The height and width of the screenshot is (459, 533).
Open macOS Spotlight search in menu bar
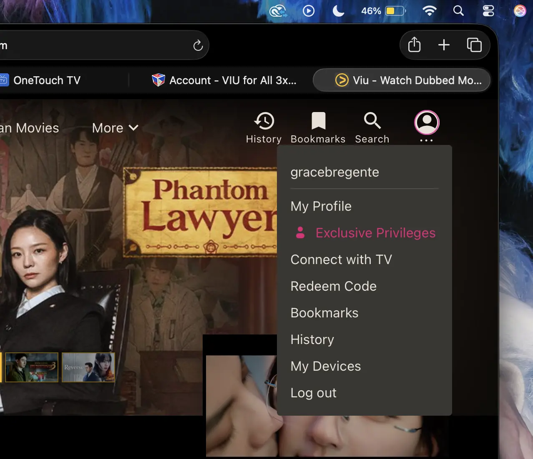click(x=458, y=11)
